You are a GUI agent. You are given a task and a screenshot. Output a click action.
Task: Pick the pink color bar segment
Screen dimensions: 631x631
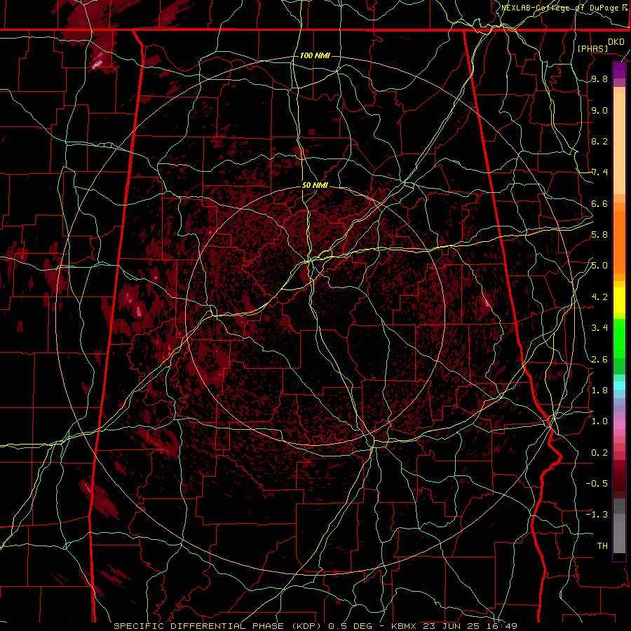tap(619, 425)
